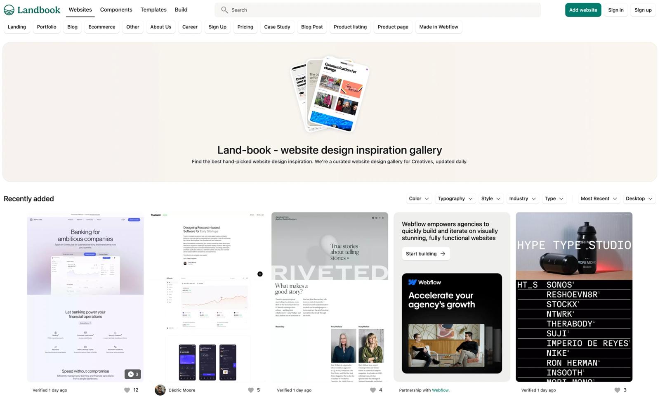Filter by Product listing

point(350,27)
